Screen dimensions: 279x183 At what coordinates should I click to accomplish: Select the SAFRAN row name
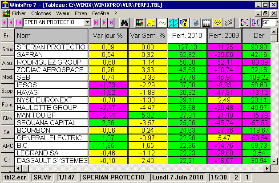(52, 54)
